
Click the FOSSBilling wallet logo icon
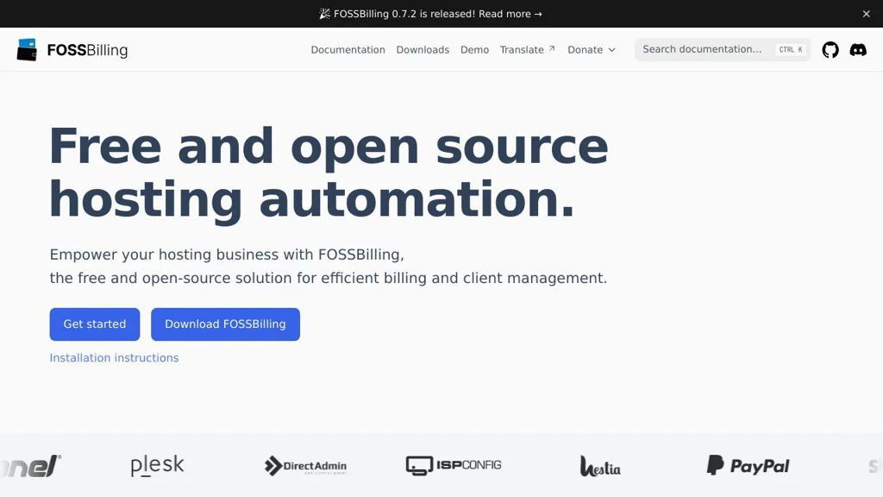pyautogui.click(x=27, y=49)
